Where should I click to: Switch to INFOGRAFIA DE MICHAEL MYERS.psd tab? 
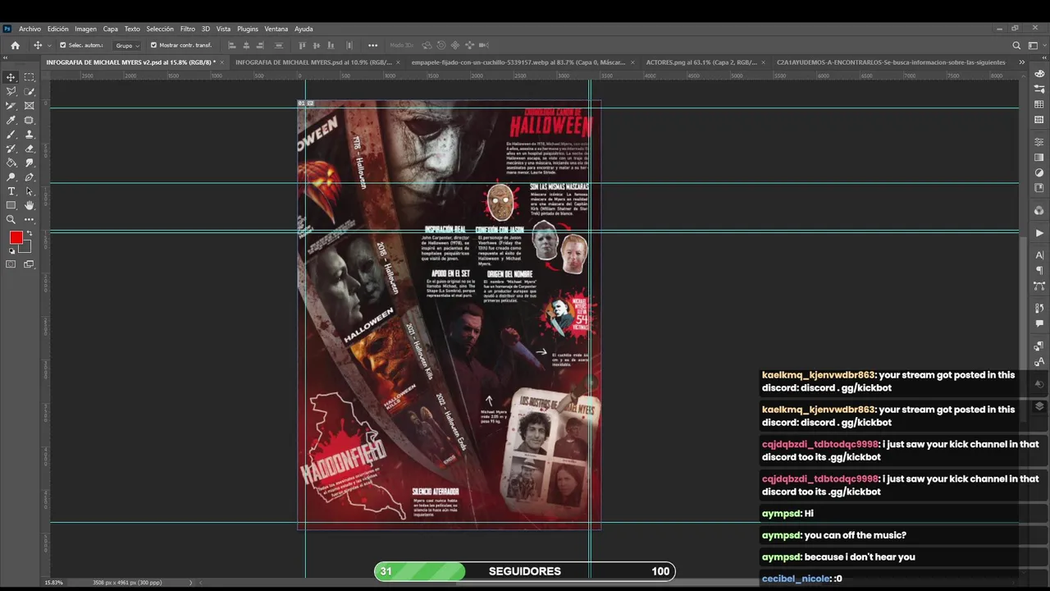click(313, 62)
